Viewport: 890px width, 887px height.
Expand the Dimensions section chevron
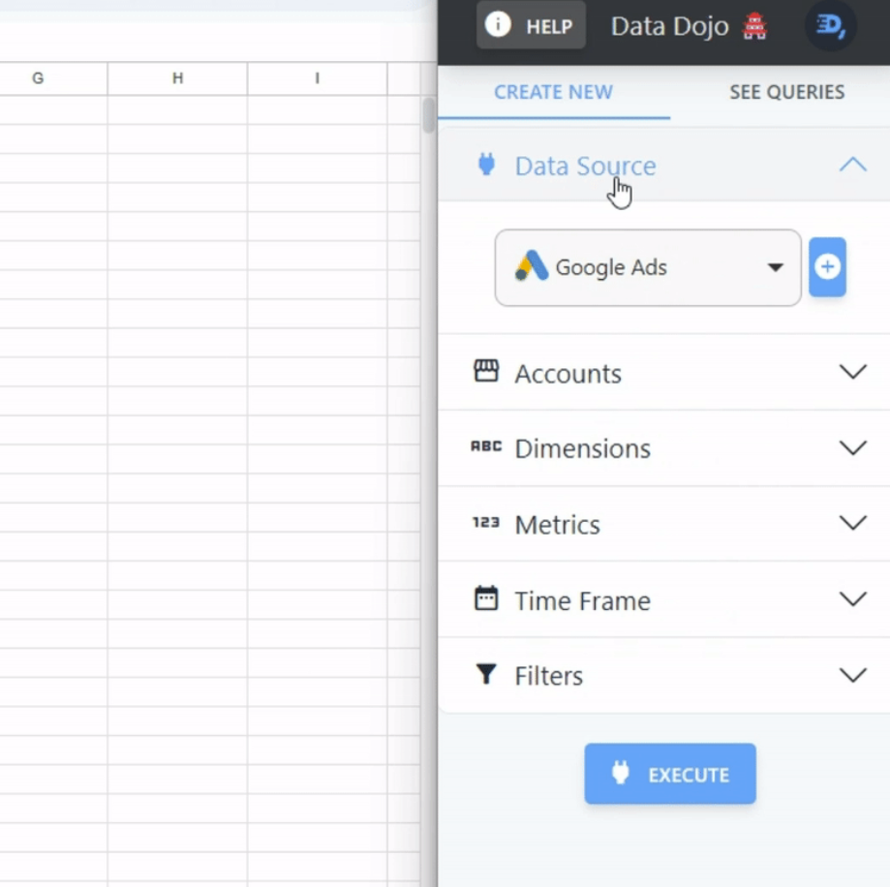pyautogui.click(x=852, y=447)
